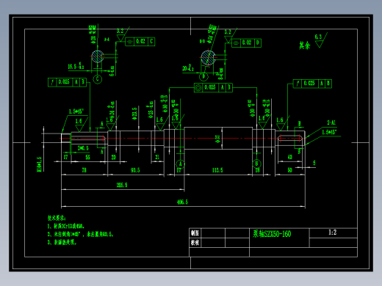This screenshot has width=382, height=286.
Task: Select datum circle C under left section
Action: [x=98, y=79]
